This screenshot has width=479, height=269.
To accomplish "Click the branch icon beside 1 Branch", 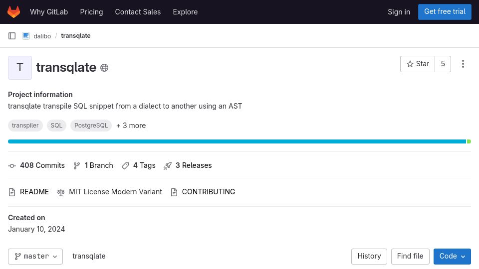I will point(77,165).
